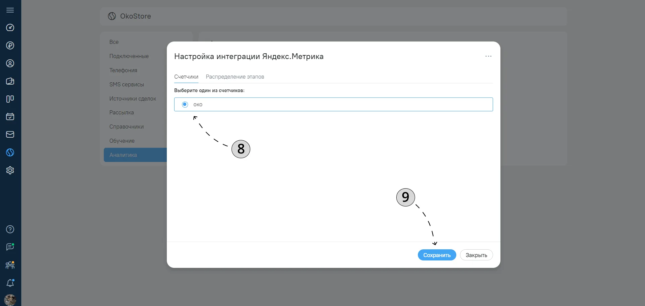Click the «Выберите один из счетчиков:» label
The height and width of the screenshot is (306, 645).
[x=209, y=90]
